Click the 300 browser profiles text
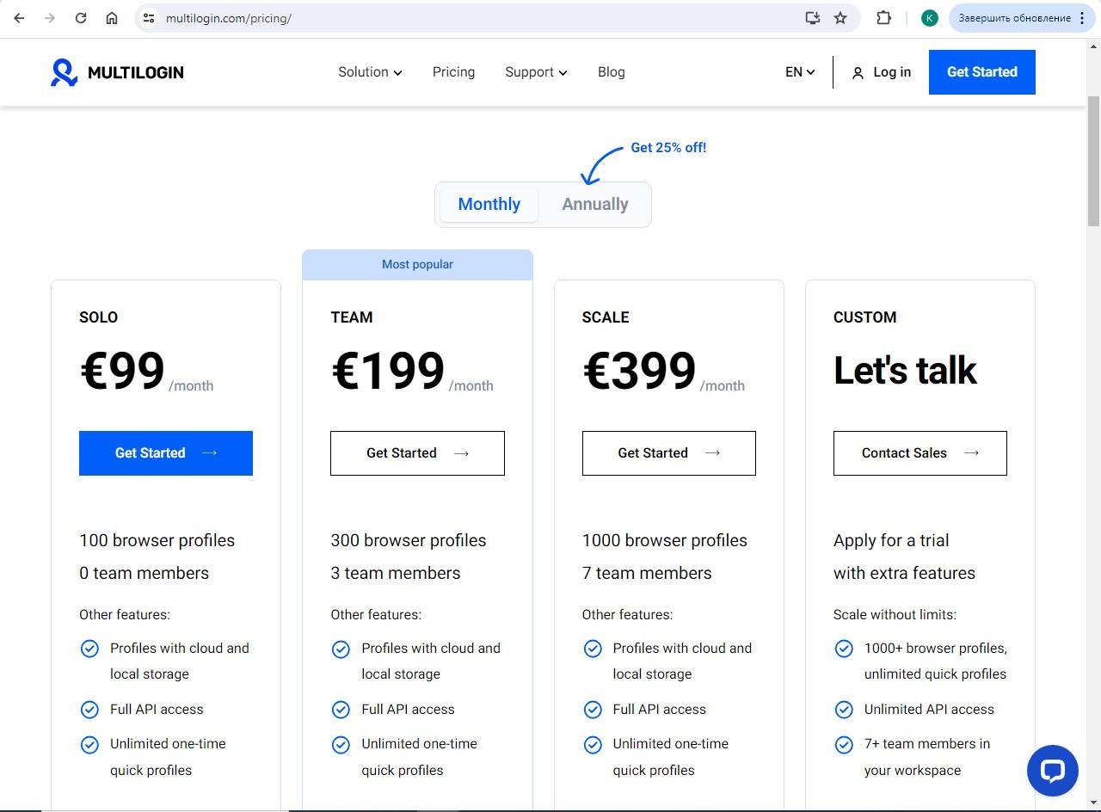This screenshot has height=812, width=1101. point(409,541)
